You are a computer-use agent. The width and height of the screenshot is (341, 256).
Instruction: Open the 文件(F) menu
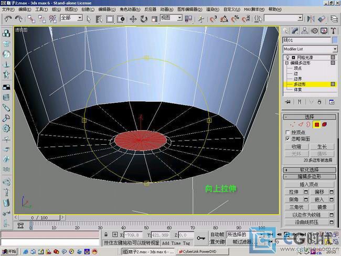point(8,9)
